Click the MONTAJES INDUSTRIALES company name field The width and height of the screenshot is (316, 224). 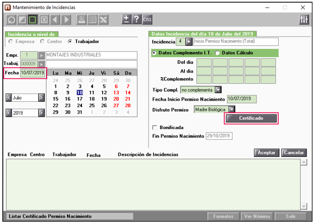pyautogui.click(x=91, y=55)
